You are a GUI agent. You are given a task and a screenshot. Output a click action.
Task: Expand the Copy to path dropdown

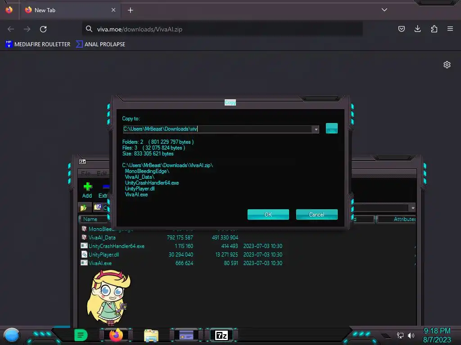pos(316,129)
